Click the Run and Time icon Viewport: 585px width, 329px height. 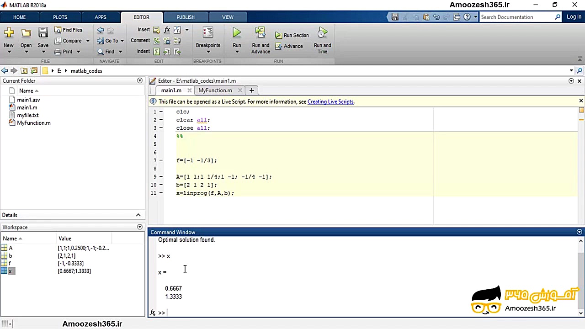(322, 33)
